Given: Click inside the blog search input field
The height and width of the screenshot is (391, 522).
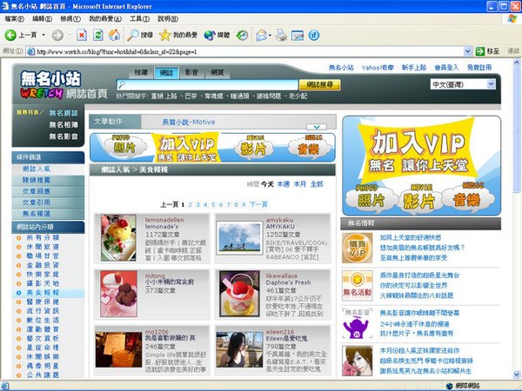Looking at the screenshot, I should point(207,85).
